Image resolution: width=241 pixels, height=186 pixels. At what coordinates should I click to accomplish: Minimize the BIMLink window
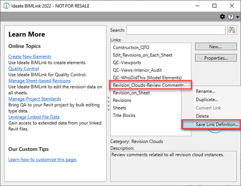[x=197, y=6]
